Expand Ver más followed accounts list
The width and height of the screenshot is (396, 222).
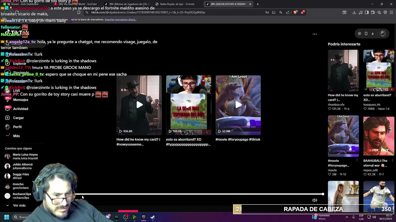coord(16,205)
